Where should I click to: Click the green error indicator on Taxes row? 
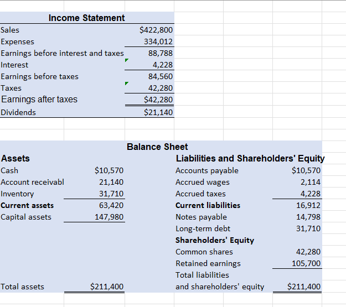pos(126,83)
